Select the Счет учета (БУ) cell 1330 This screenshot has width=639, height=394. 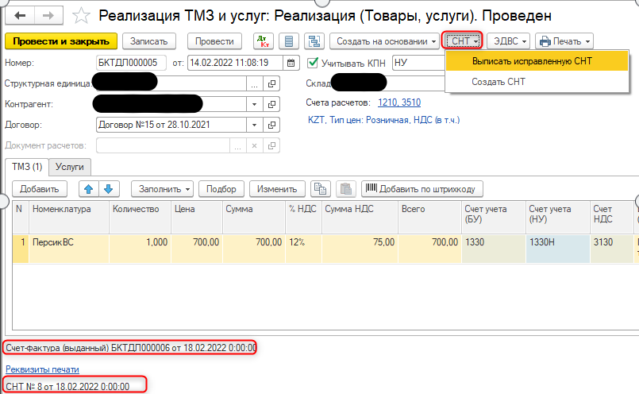pyautogui.click(x=494, y=248)
